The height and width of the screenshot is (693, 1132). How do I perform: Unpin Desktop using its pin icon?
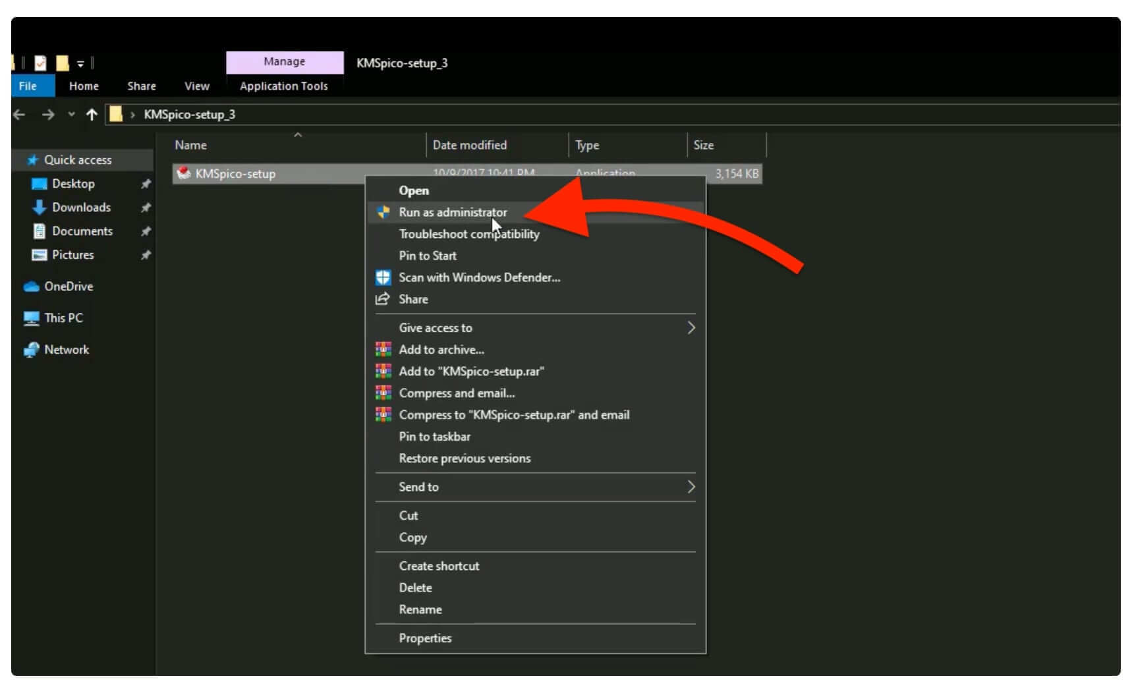coord(146,184)
